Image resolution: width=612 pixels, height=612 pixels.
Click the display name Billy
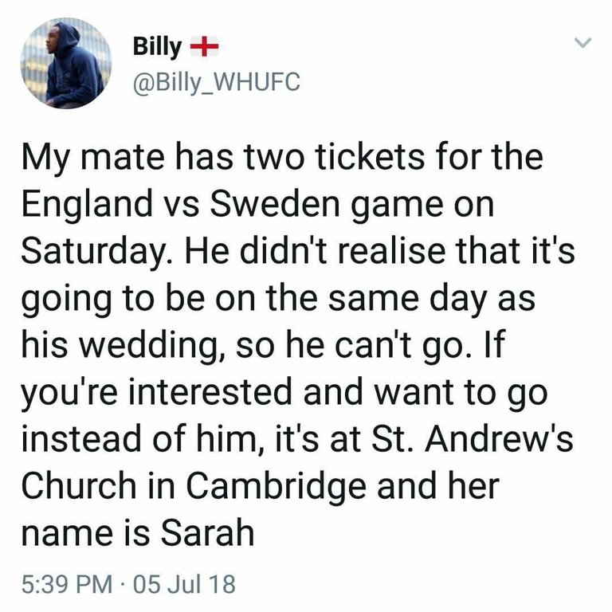click(156, 48)
